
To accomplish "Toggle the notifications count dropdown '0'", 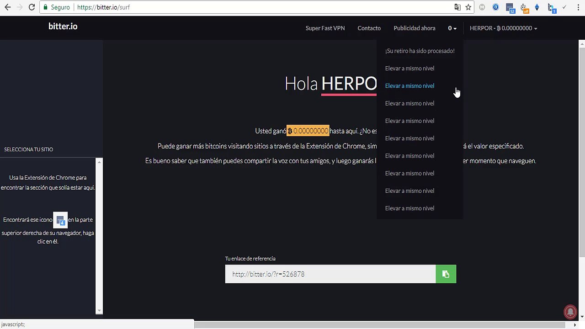I will coord(452,28).
